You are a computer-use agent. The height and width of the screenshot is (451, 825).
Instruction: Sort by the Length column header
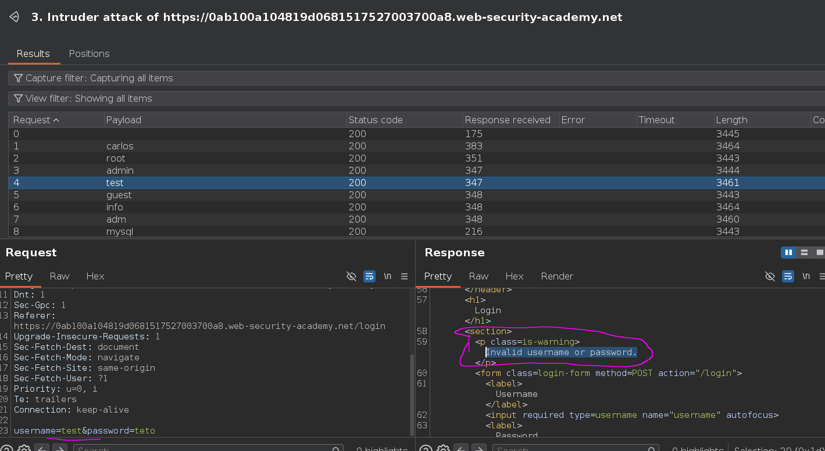point(762,120)
